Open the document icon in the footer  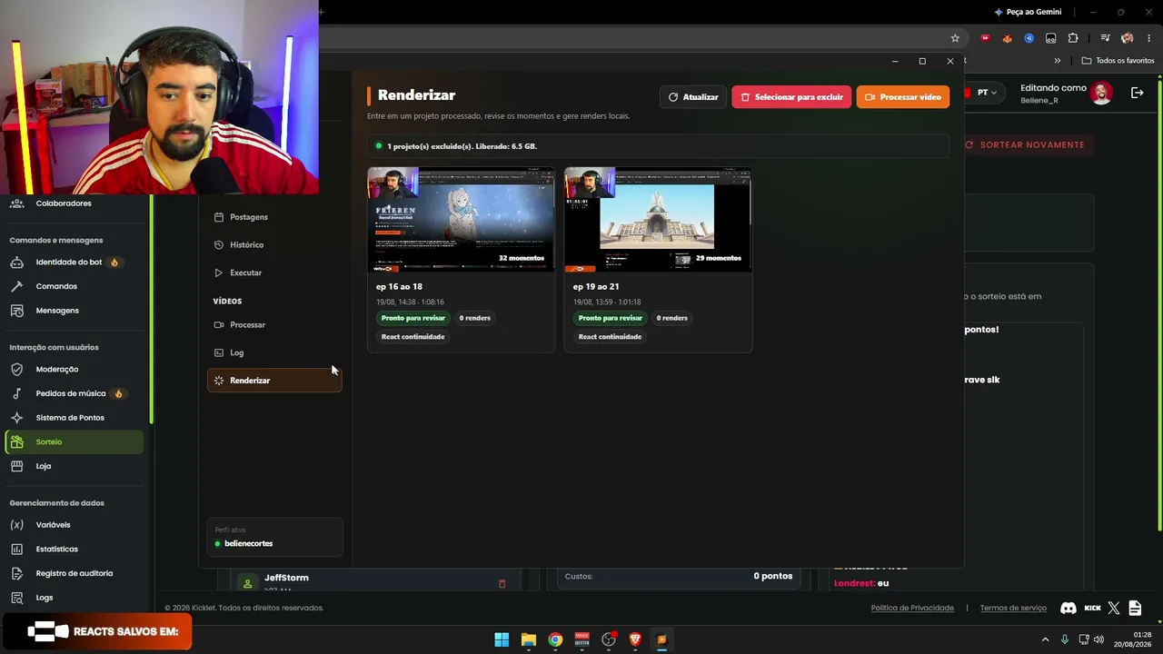(1135, 609)
